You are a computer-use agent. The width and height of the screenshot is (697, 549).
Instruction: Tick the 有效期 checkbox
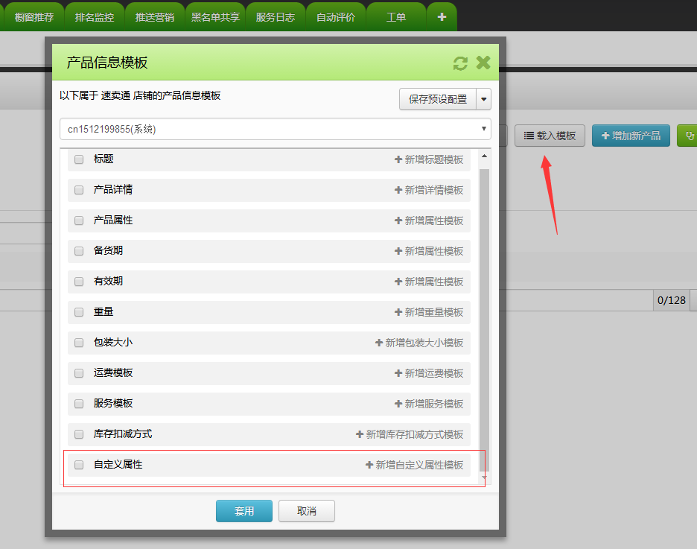click(x=79, y=282)
